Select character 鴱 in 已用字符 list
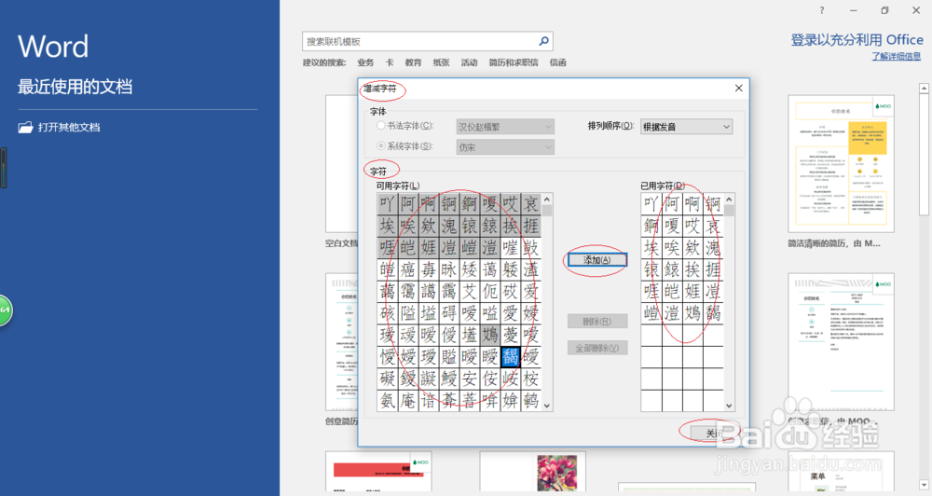 click(692, 313)
